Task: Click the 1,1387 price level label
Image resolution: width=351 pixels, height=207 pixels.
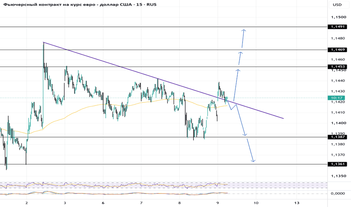Action: click(x=337, y=137)
